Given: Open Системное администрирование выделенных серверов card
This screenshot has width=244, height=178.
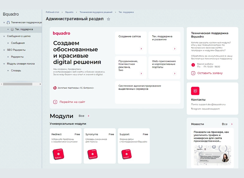Looking at the screenshot, I should pos(148,92).
